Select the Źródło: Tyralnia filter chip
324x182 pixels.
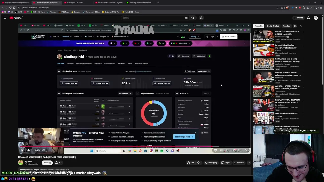pyautogui.click(x=273, y=26)
